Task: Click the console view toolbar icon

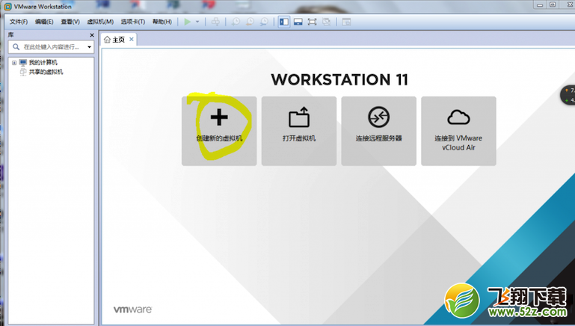Action: coord(346,22)
